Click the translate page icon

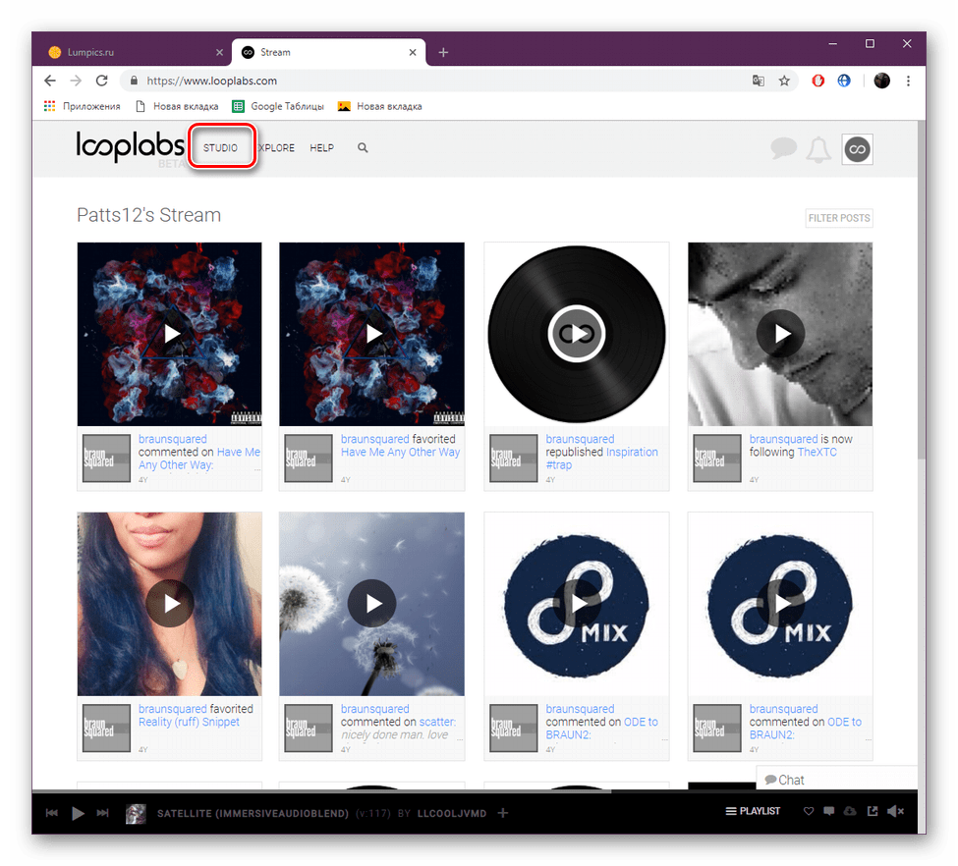(x=759, y=81)
